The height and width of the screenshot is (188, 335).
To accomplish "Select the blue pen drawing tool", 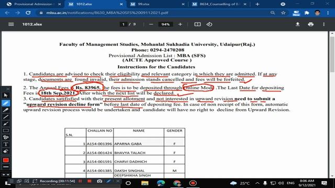I will click(6, 103).
